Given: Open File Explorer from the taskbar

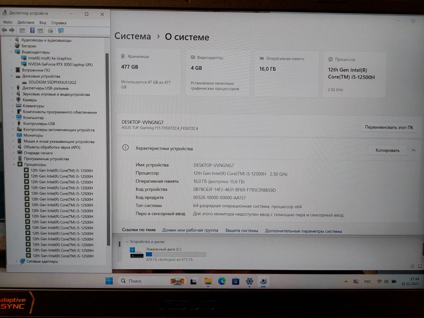Looking at the screenshot, I should 208,281.
